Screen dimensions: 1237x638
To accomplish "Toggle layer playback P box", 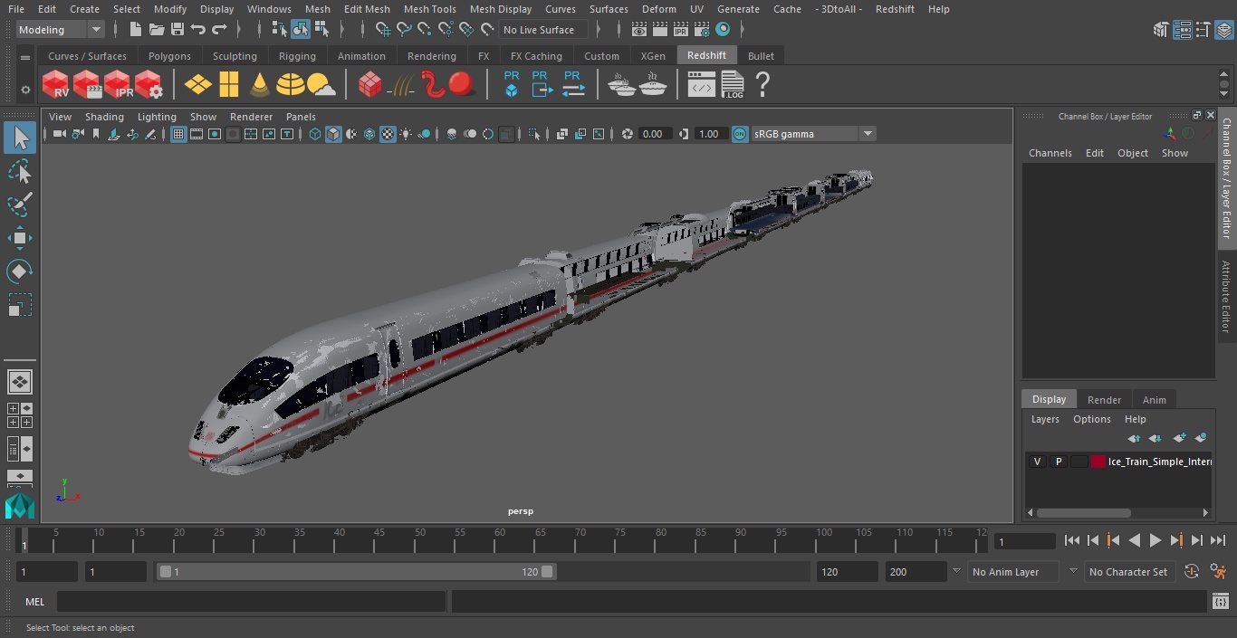I will click(1058, 462).
